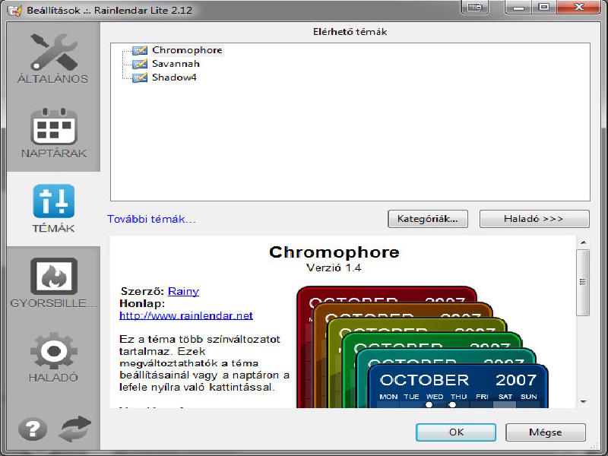The height and width of the screenshot is (456, 608).
Task: Select Chromophore in the theme list
Action: click(x=187, y=50)
